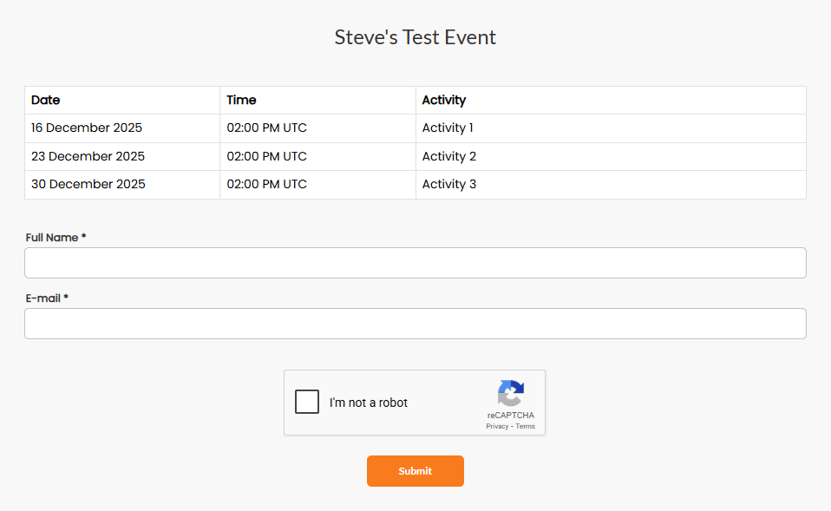Image resolution: width=831 pixels, height=511 pixels.
Task: Click 02:00 PM UTC in Activity 1 row
Action: point(318,128)
